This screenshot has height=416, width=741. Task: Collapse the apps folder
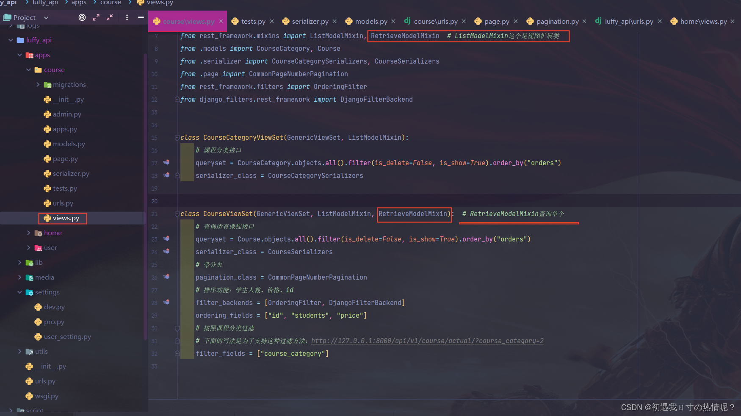point(20,55)
